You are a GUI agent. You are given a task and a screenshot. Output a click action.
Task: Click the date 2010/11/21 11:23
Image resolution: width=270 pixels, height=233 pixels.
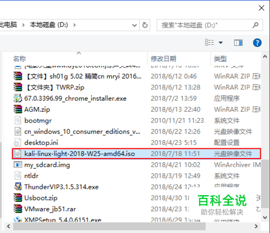click(x=177, y=120)
